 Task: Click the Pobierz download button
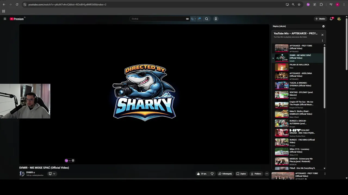[256, 174]
